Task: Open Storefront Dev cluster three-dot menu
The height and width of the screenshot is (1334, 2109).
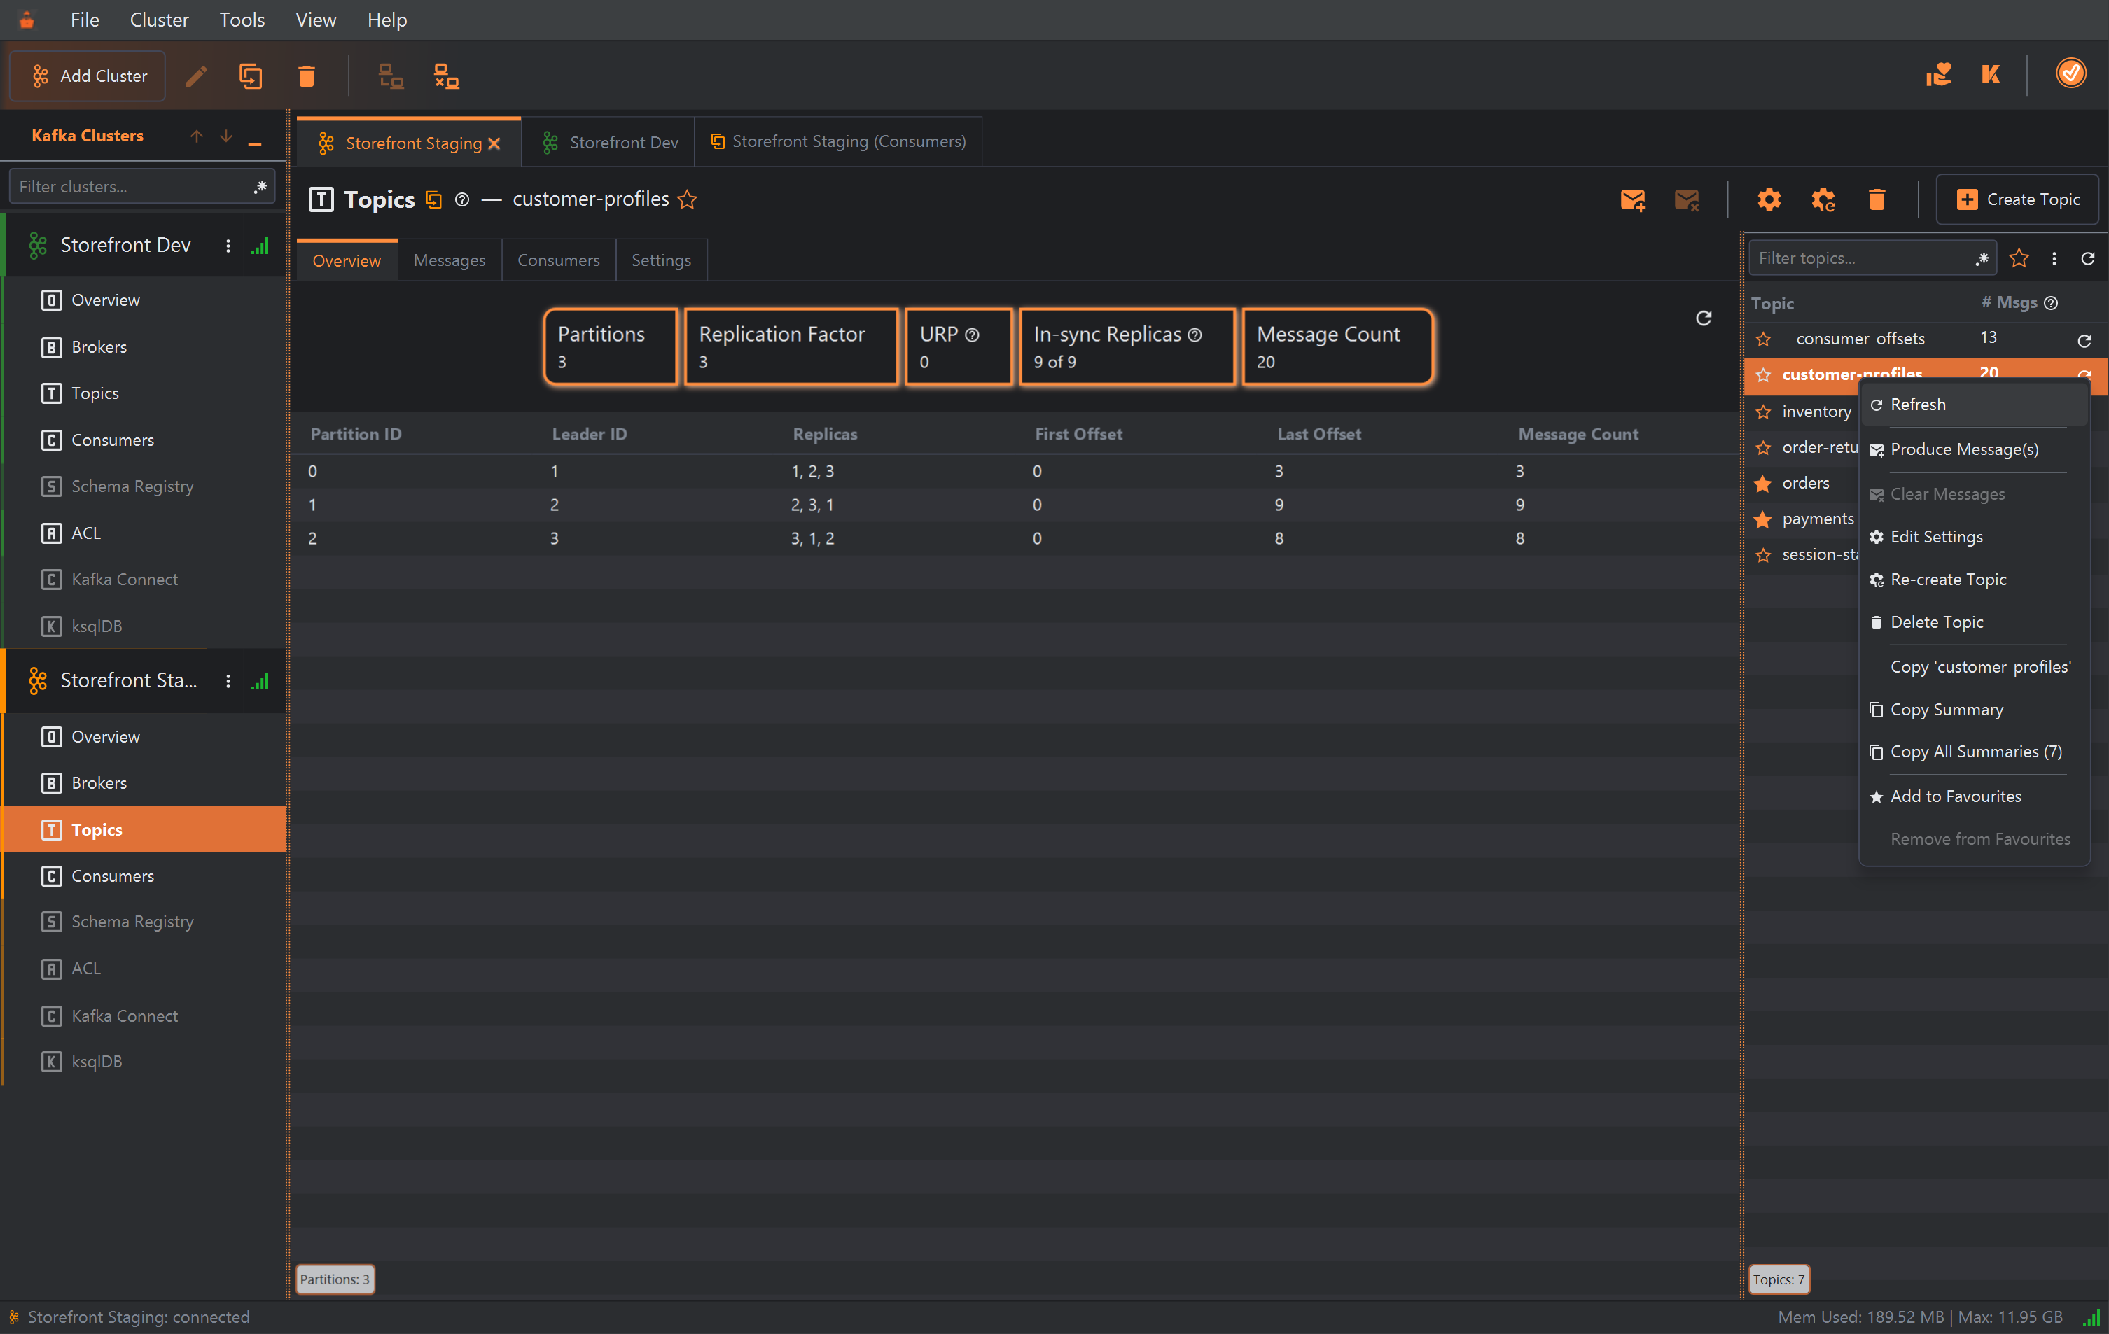Action: [228, 246]
